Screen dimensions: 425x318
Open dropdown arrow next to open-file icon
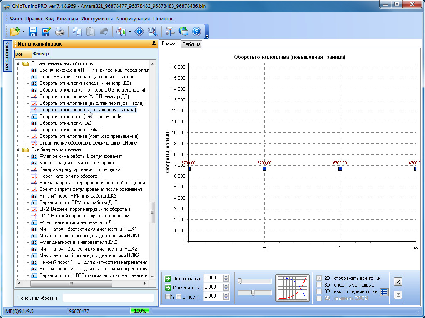[24, 32]
